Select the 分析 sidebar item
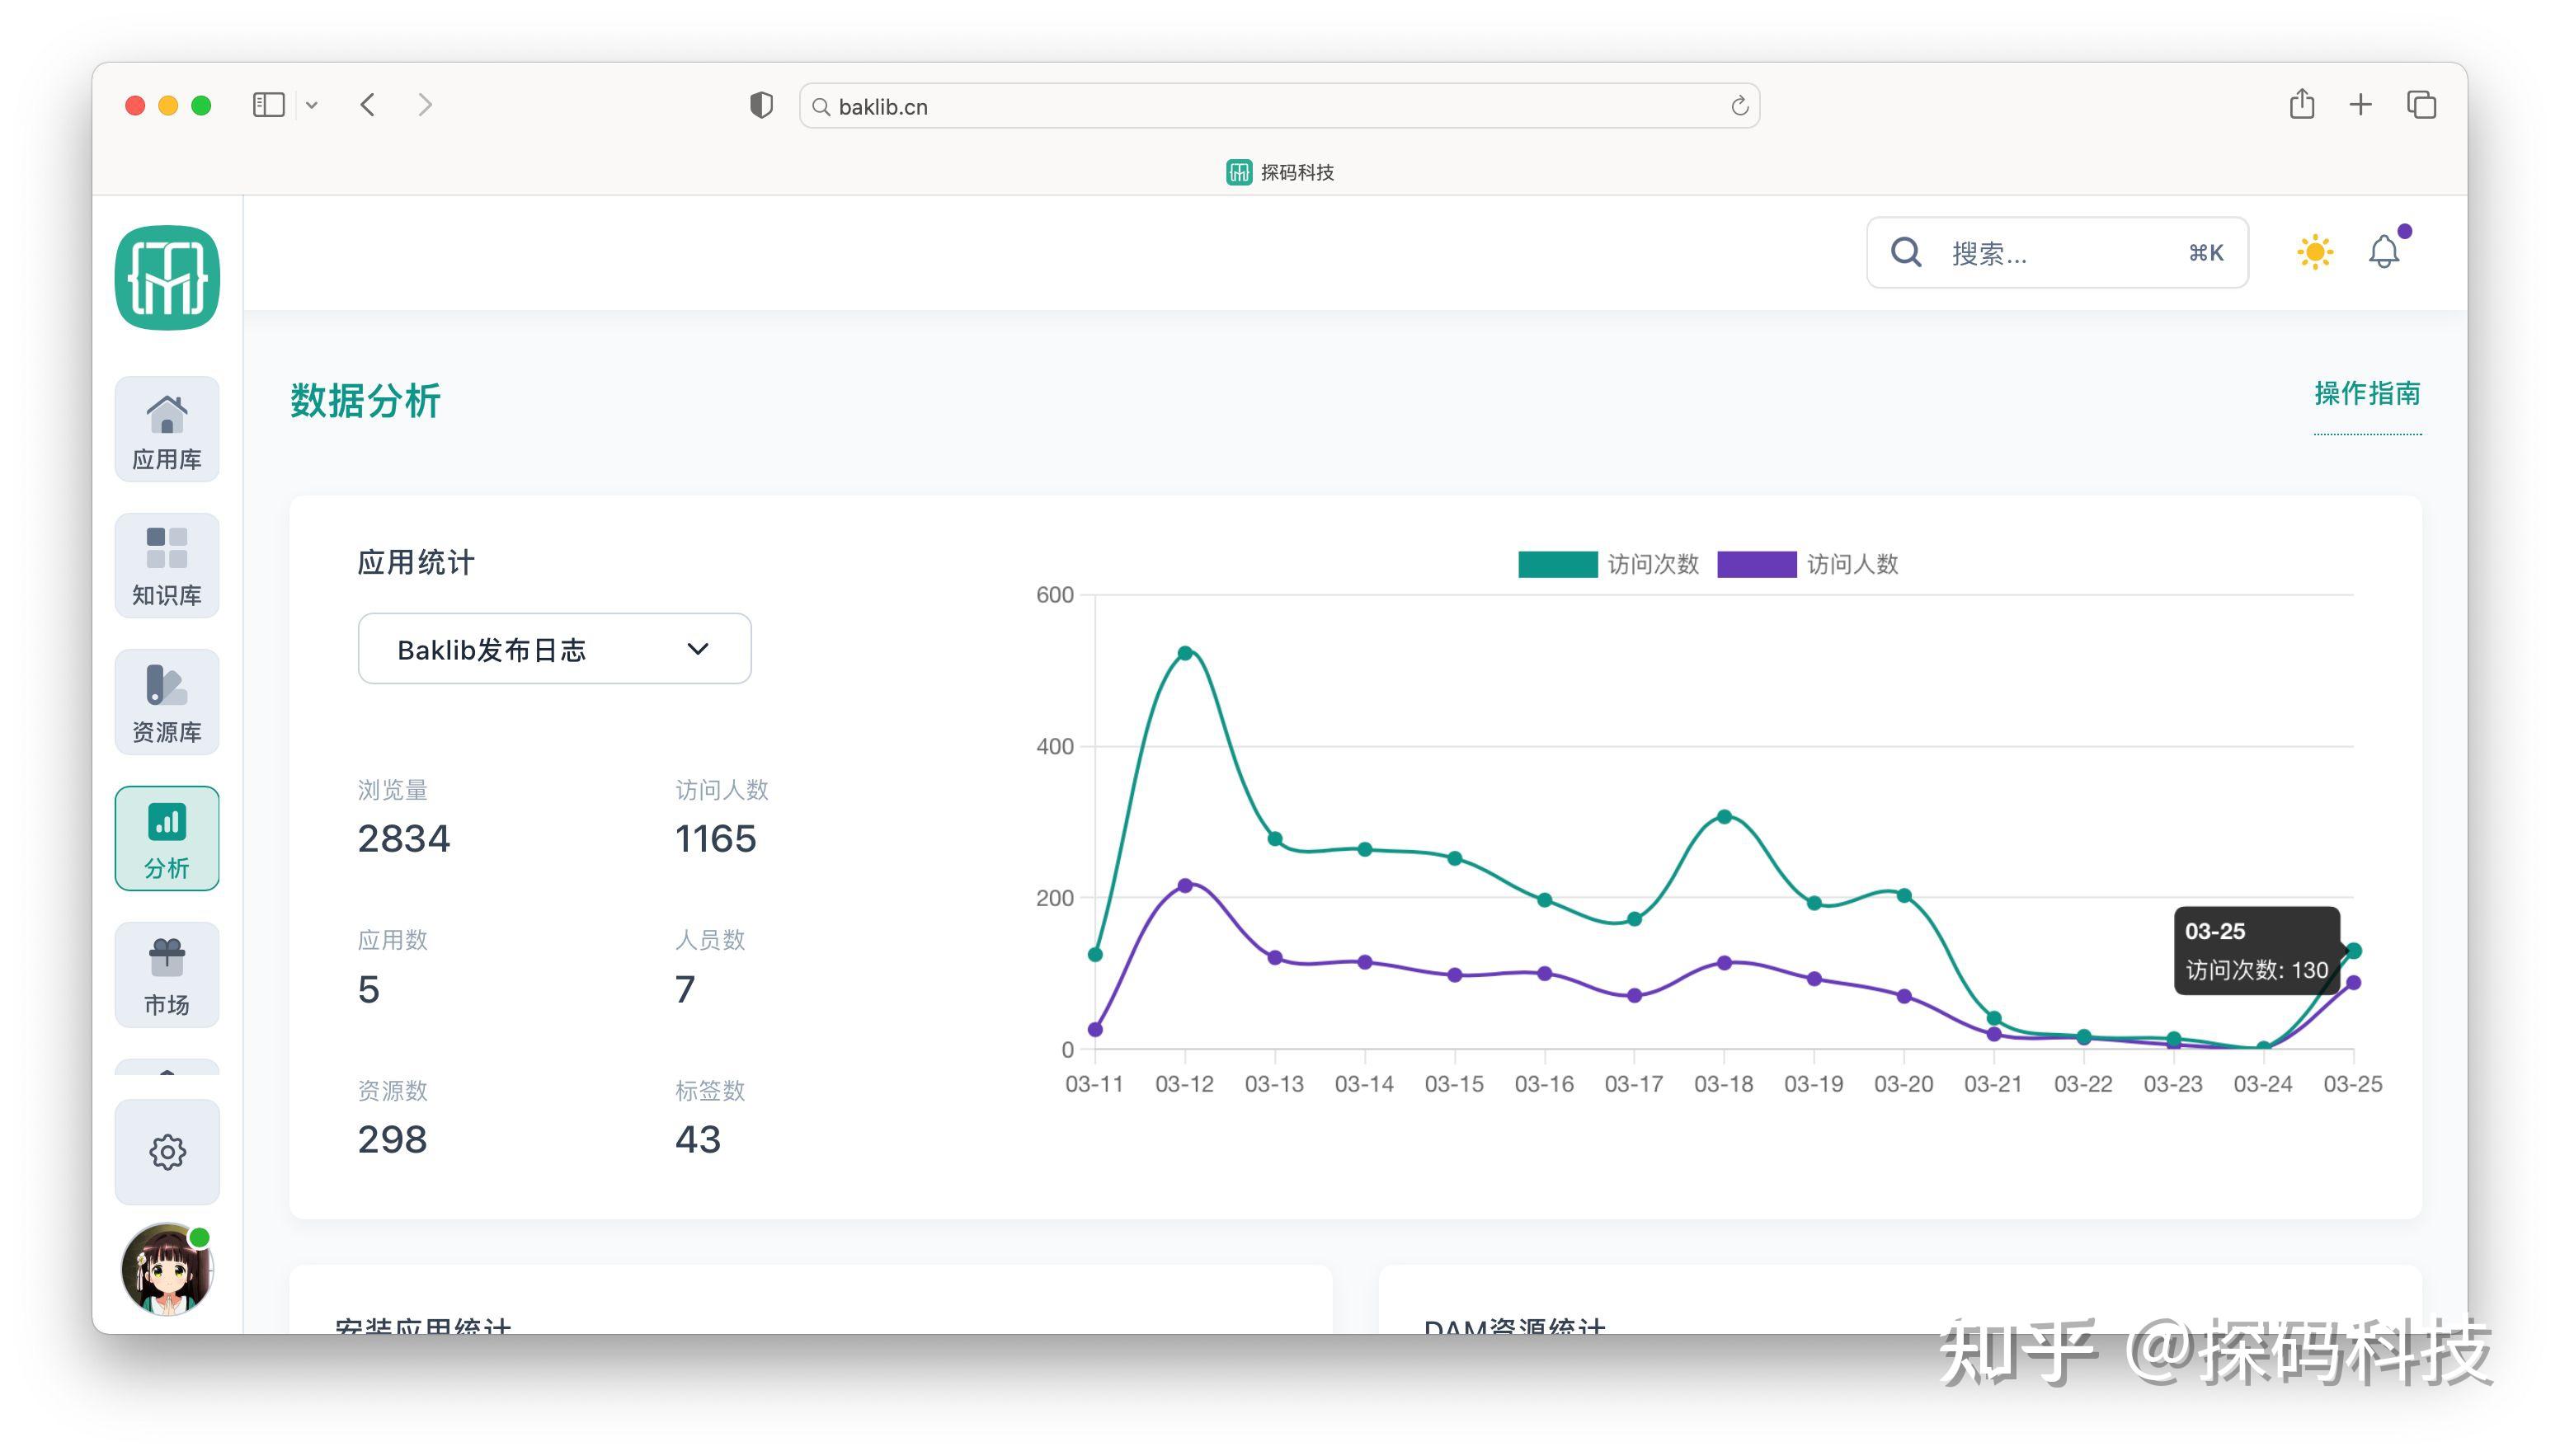Screen dimensions: 2560x1456 coord(167,838)
